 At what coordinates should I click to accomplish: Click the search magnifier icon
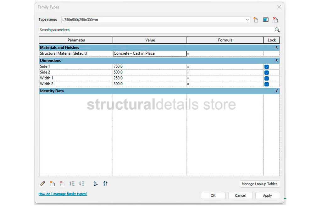[277, 30]
